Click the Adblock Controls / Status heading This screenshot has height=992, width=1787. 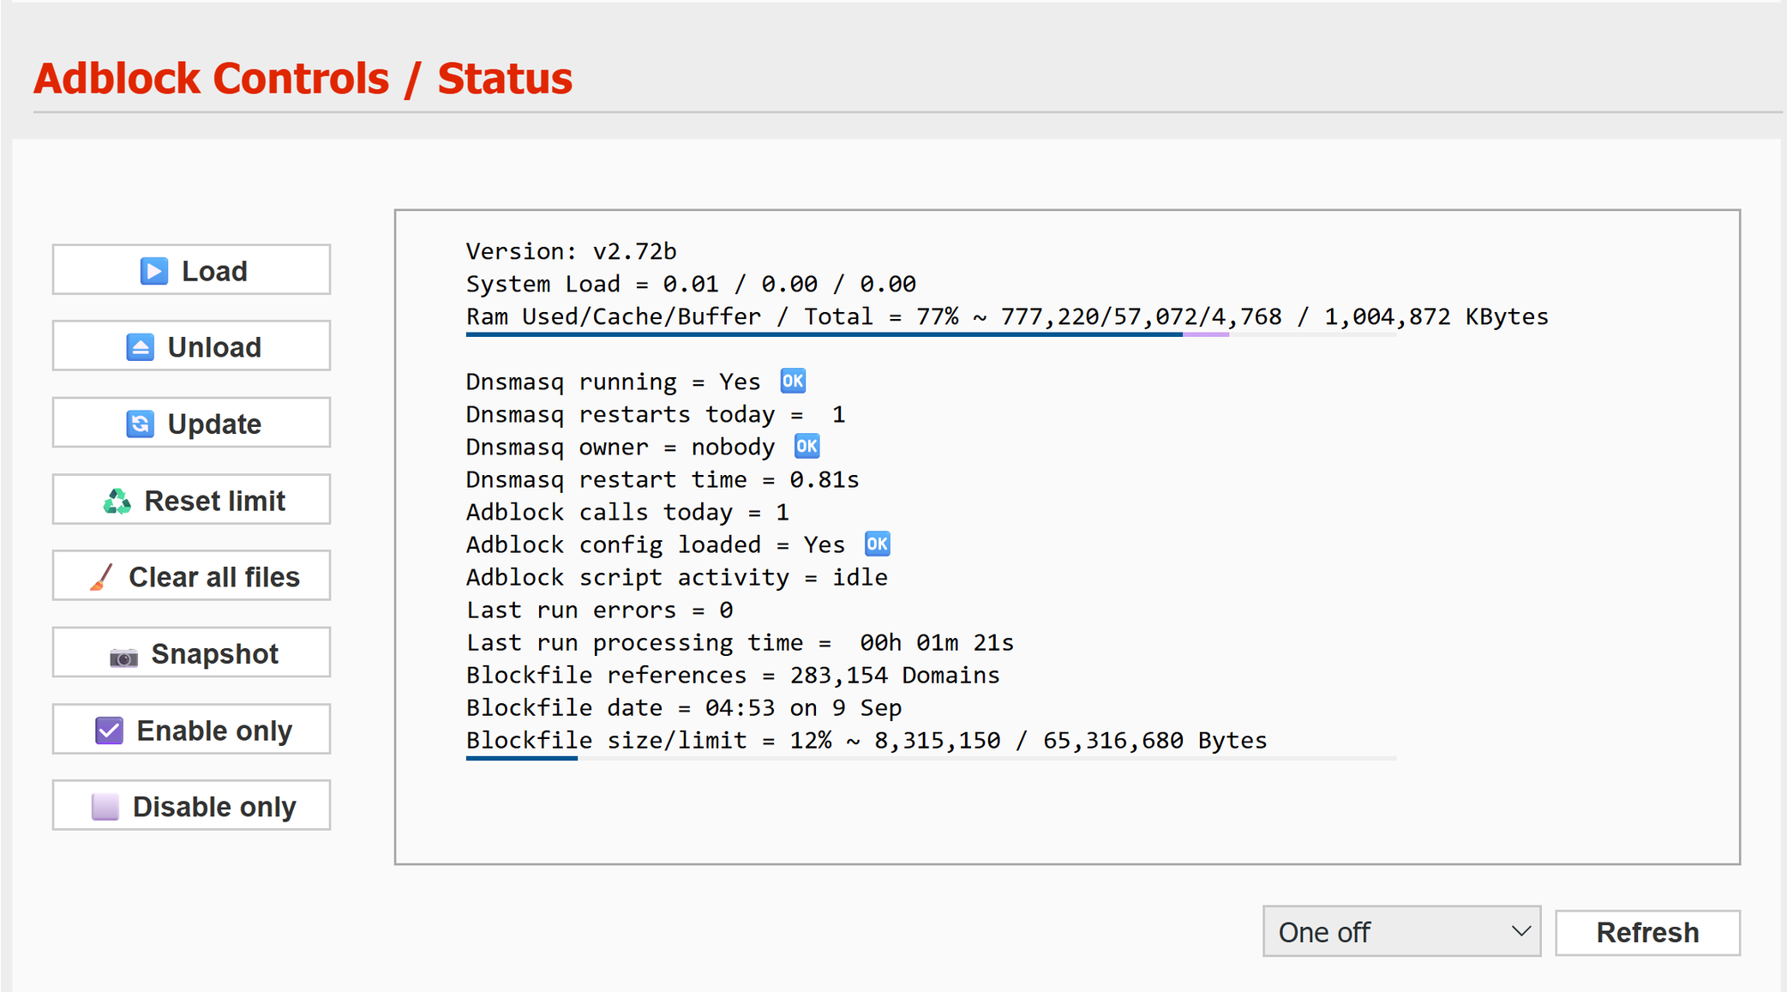click(x=303, y=79)
